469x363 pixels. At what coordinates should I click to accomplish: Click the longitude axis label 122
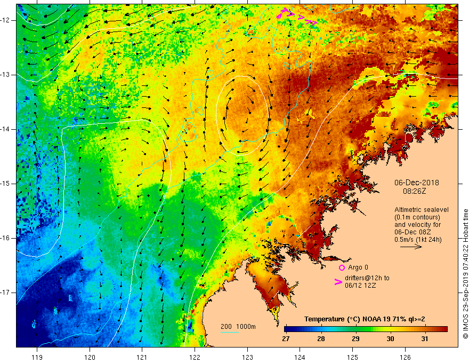[195, 357]
